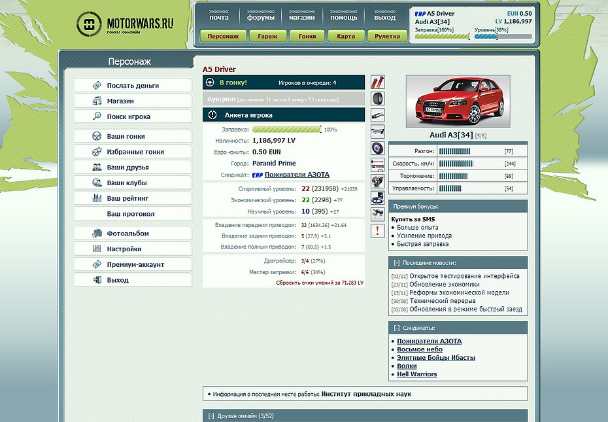This screenshot has width=608, height=422.
Task: Click the money icon beside Послать деньги
Action: 97,86
